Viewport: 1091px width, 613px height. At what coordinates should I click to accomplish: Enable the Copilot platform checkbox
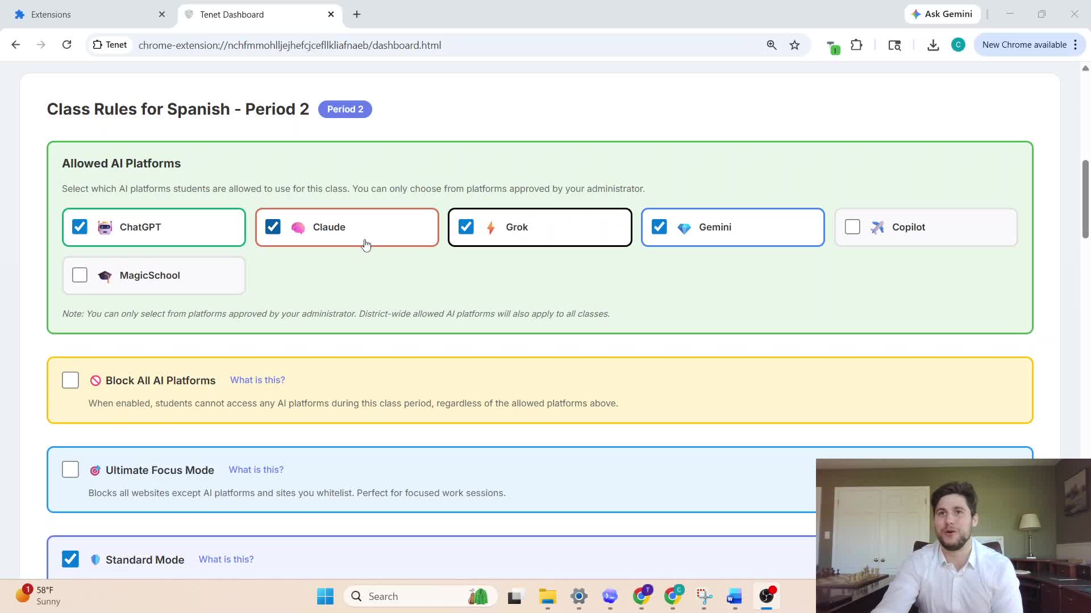(852, 227)
